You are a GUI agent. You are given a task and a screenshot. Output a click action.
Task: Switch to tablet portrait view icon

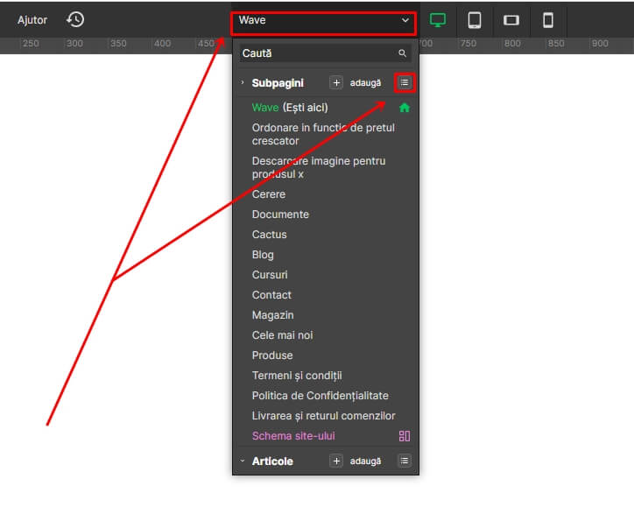coord(475,19)
